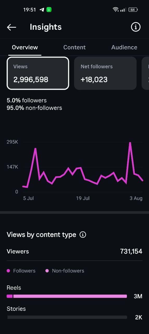Viewport: 149px width, 334px height.
Task: Open the partially visible third metric card
Action: pyautogui.click(x=145, y=73)
